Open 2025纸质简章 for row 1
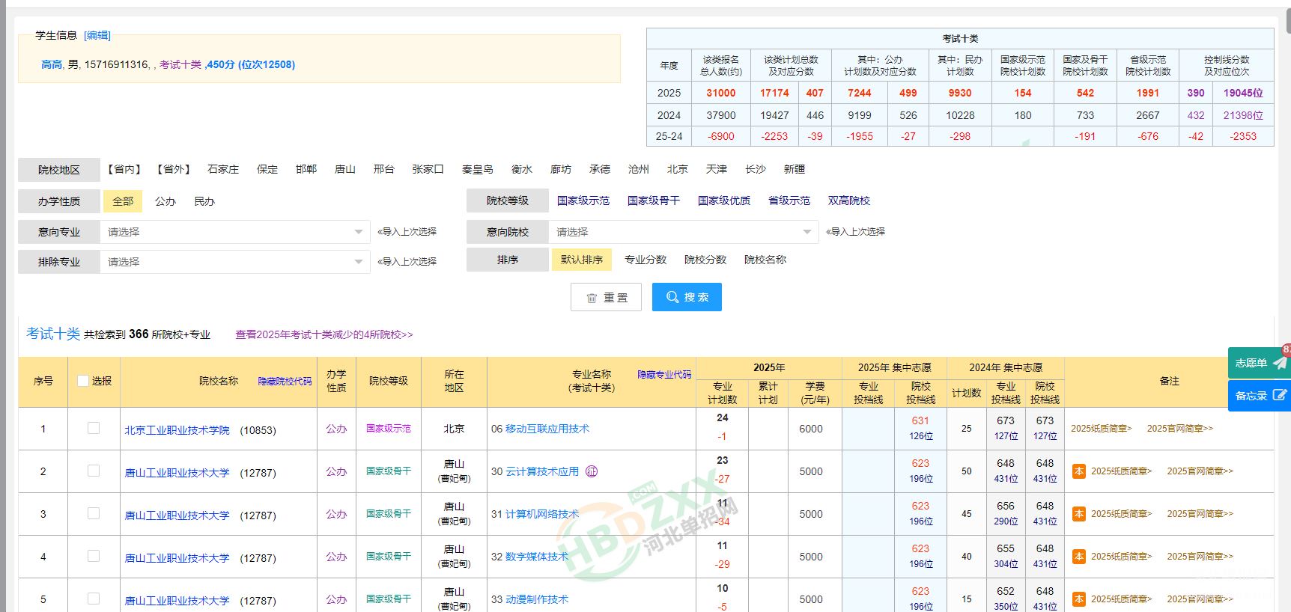This screenshot has height=612, width=1291. point(1101,429)
